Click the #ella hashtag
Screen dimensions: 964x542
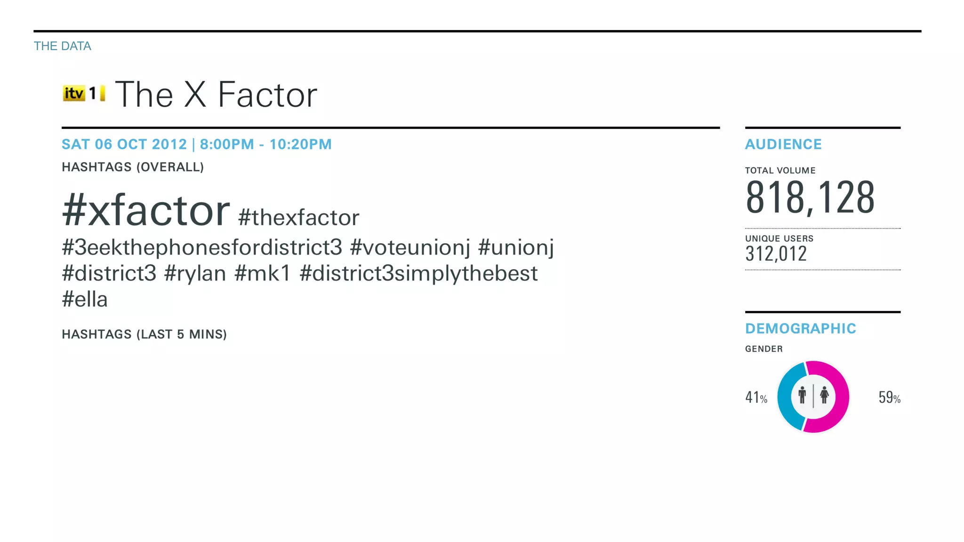pos(85,299)
